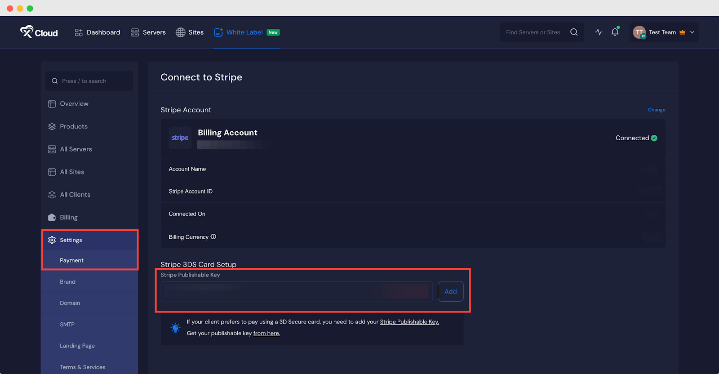Open Servers in the top navigation
Image resolution: width=719 pixels, height=374 pixels.
coord(148,32)
